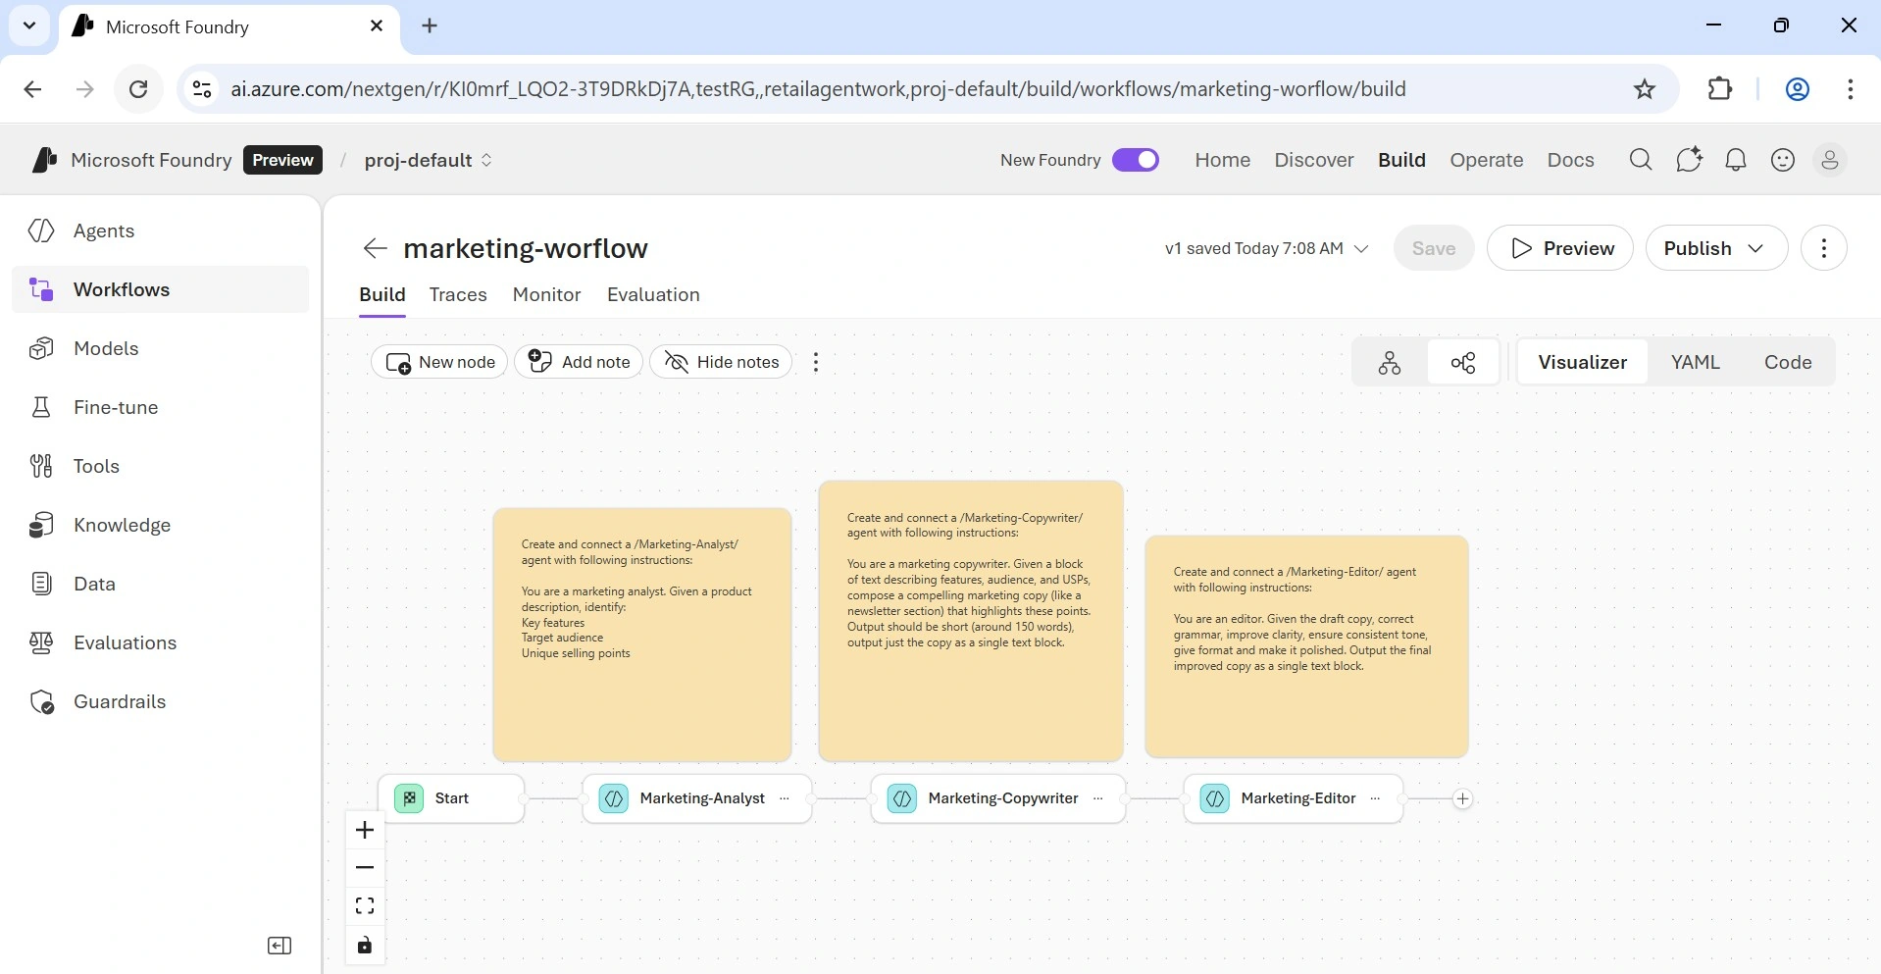
Task: Open the Fine-tune flask icon
Action: point(41,407)
